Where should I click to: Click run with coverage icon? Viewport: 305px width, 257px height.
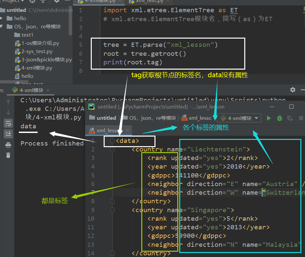[290, 118]
